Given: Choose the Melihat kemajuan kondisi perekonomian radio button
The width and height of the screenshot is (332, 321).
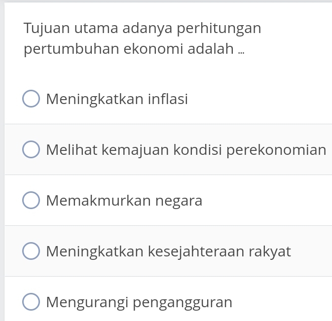Looking at the screenshot, I should (x=31, y=150).
